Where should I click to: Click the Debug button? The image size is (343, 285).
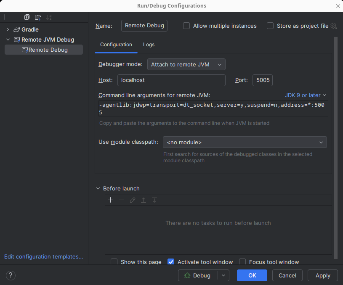point(198,275)
